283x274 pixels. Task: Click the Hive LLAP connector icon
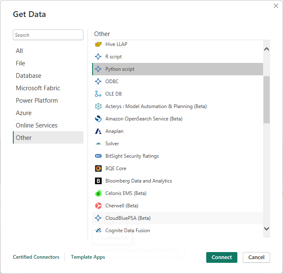pos(98,44)
